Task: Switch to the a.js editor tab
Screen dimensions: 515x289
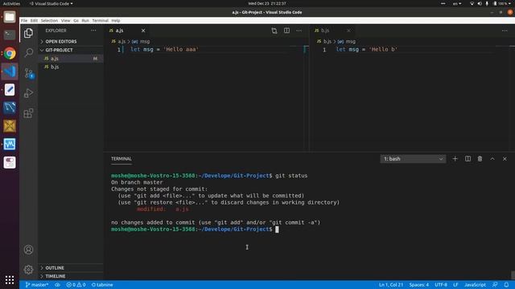Action: [x=127, y=31]
